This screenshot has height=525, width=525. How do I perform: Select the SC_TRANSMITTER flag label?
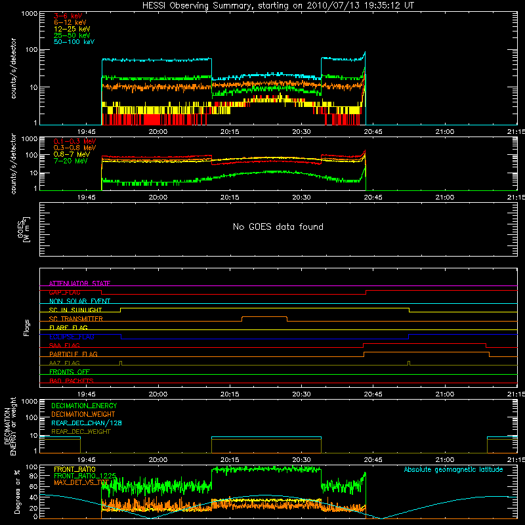coord(75,319)
